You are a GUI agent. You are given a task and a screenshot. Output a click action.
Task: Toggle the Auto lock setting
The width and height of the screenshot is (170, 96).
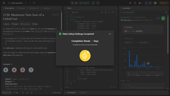(x=75, y=12)
